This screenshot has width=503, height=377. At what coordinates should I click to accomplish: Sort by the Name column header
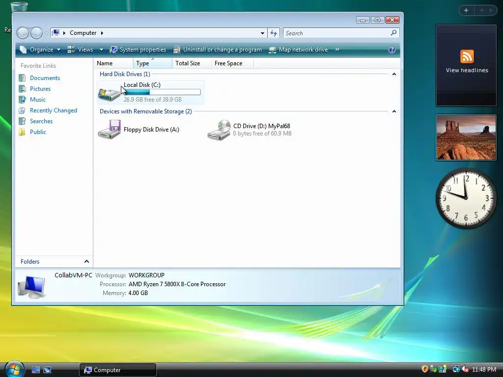[113, 63]
